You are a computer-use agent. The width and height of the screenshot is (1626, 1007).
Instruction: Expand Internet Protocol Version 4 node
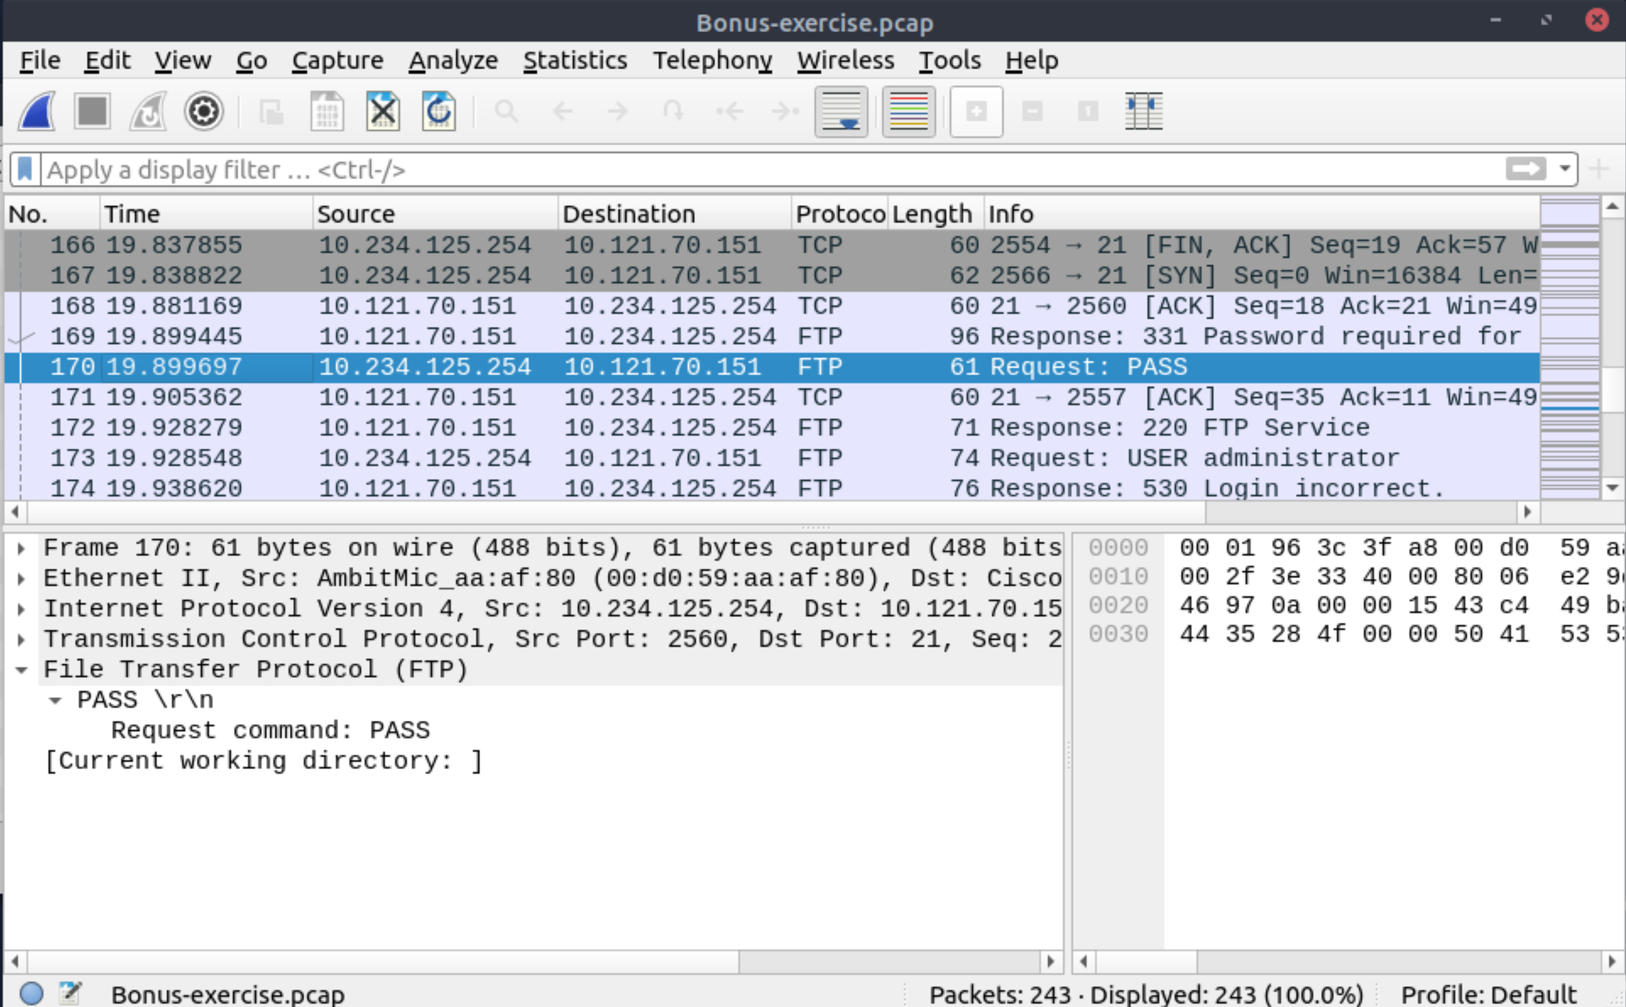pyautogui.click(x=21, y=609)
